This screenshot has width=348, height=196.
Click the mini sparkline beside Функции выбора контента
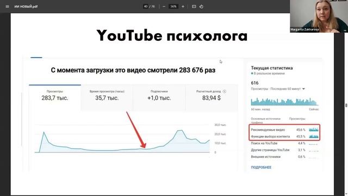click(314, 136)
